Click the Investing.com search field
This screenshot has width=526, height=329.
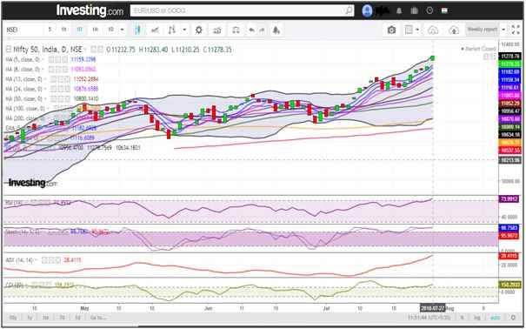(242, 10)
